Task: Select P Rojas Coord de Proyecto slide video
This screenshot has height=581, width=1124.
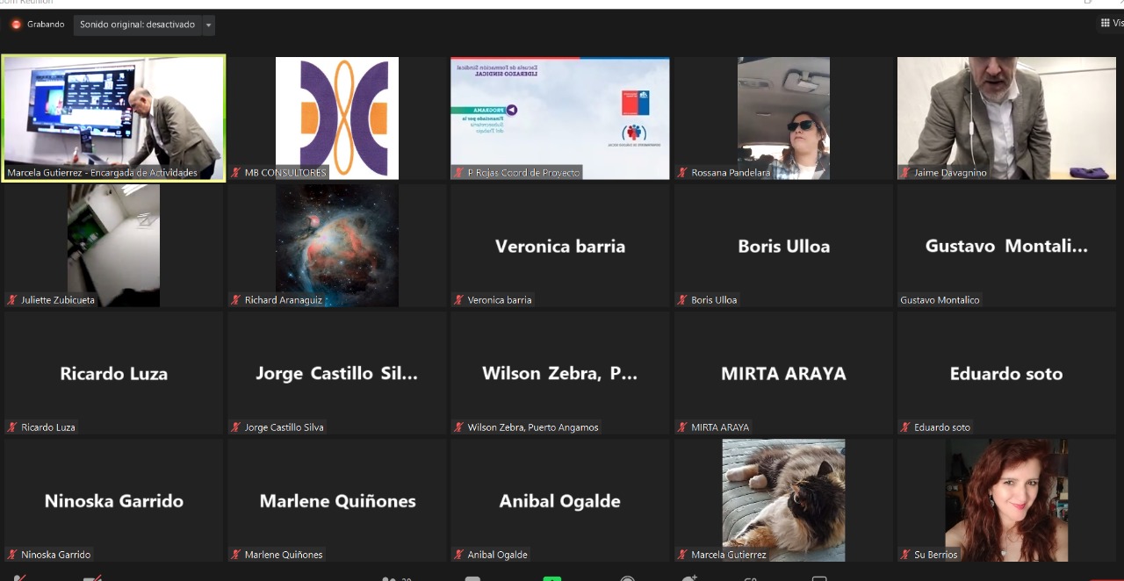Action: click(560, 118)
